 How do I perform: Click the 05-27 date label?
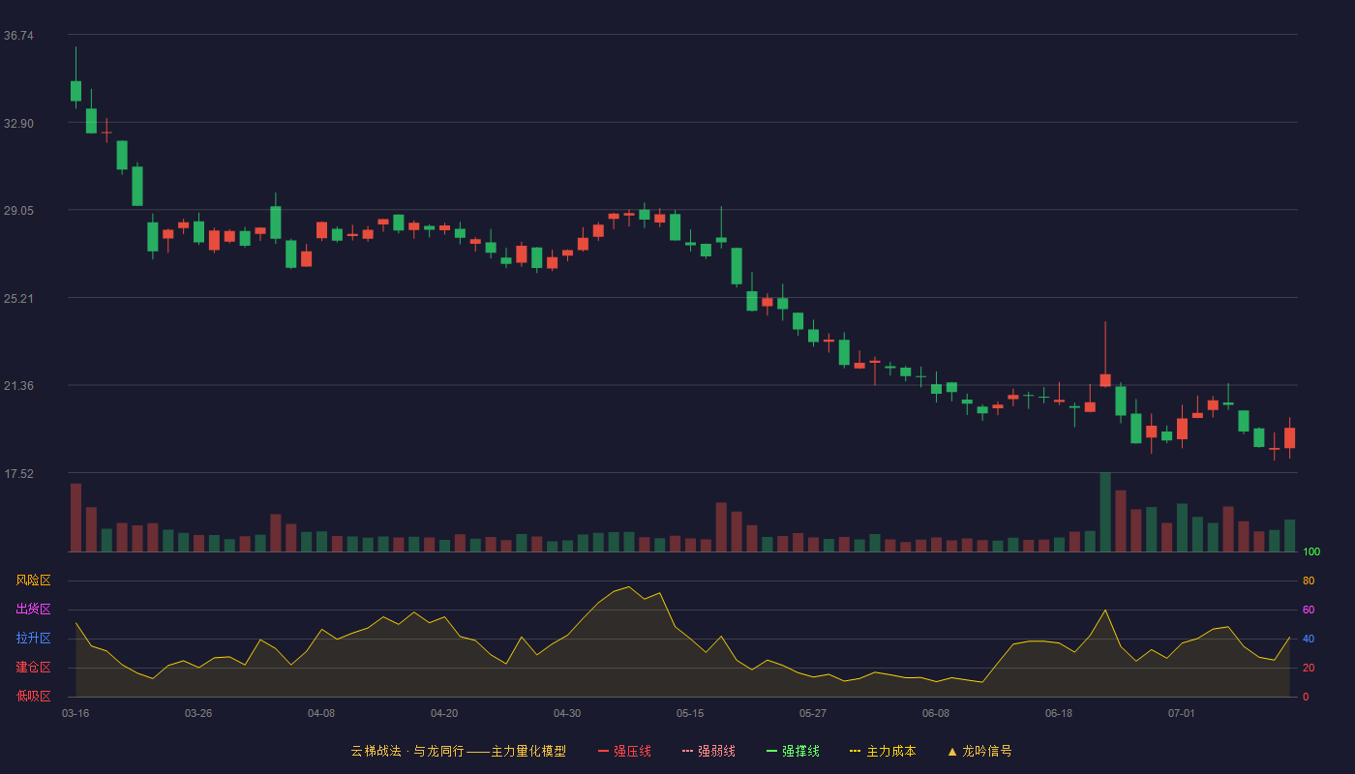tap(813, 713)
